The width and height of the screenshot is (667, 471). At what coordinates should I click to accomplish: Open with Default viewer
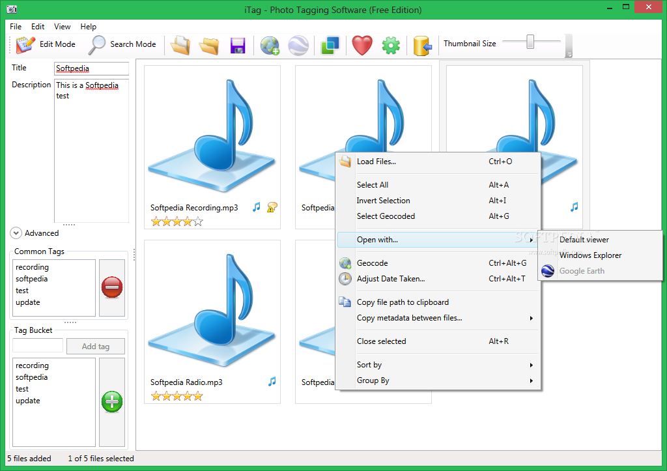pos(600,240)
